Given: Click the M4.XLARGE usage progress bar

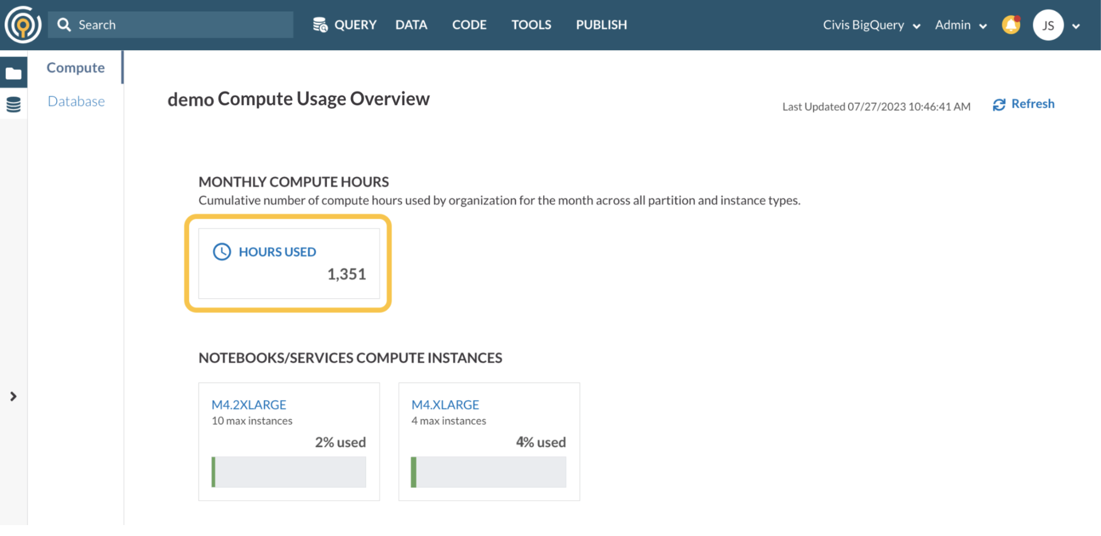Looking at the screenshot, I should 488,472.
